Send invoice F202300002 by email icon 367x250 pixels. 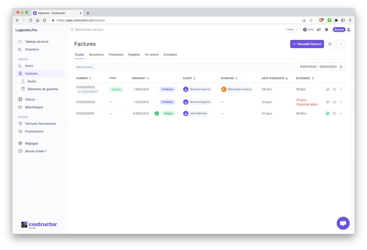tap(334, 89)
